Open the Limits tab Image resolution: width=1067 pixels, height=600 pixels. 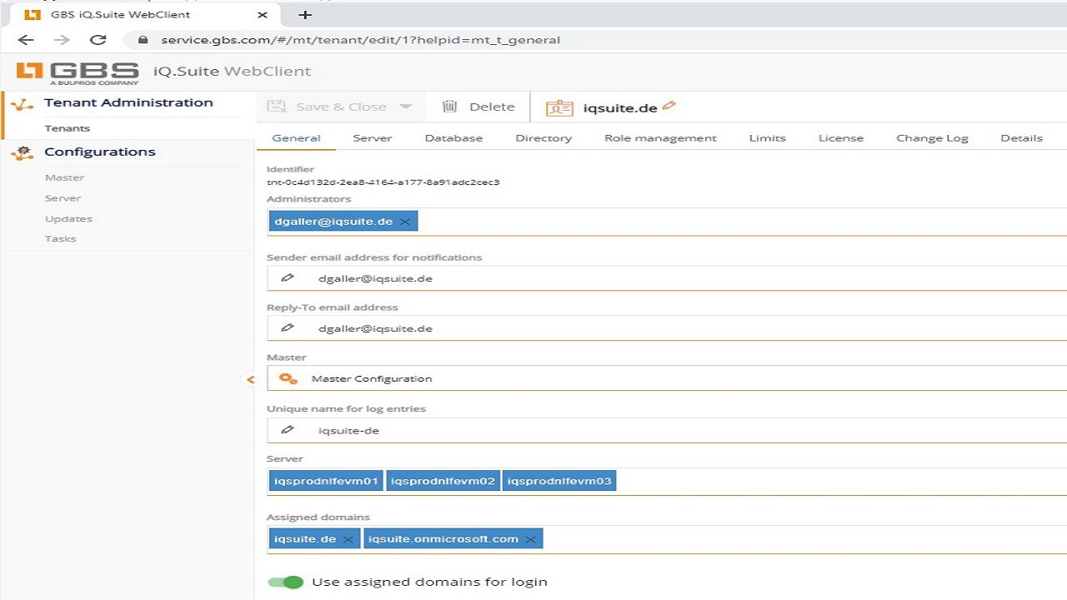[x=767, y=138]
